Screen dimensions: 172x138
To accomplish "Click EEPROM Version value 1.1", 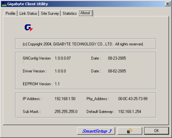I will [x=57, y=84].
